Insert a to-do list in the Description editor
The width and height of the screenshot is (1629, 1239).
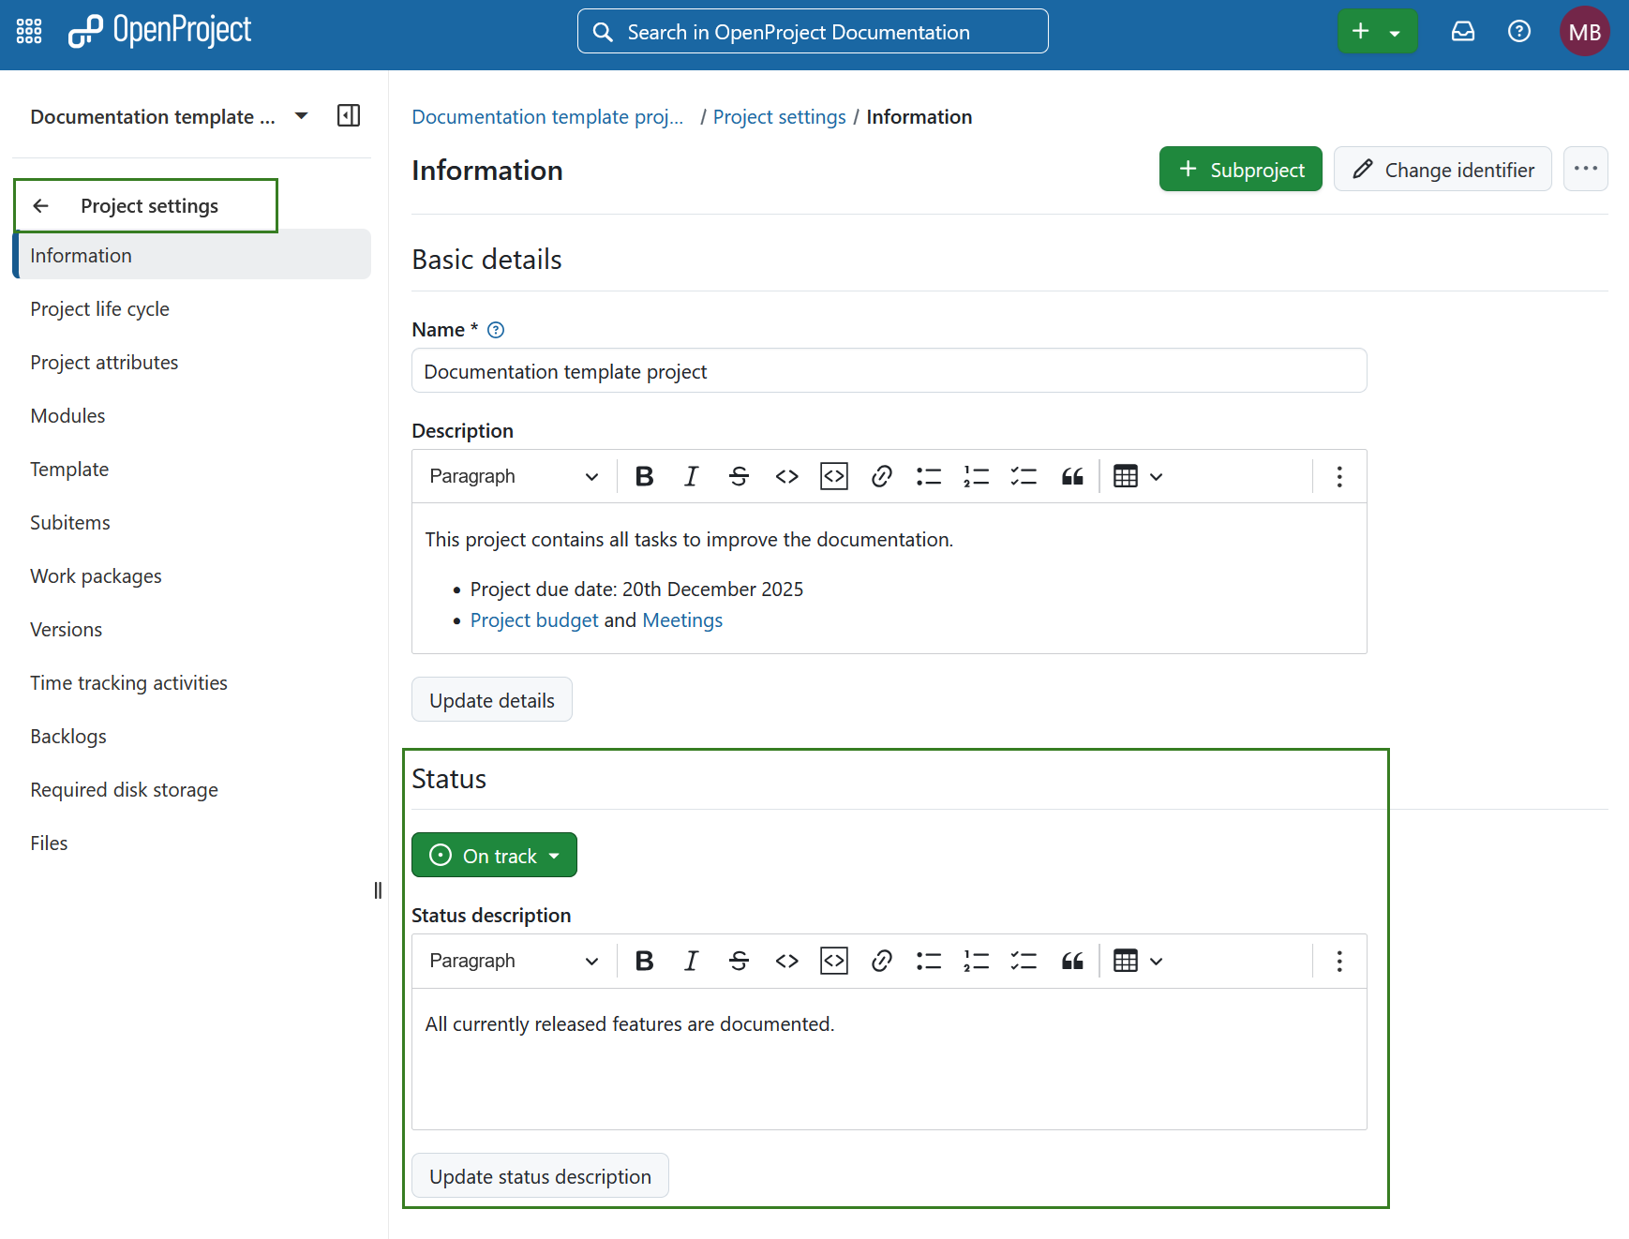pyautogui.click(x=1024, y=475)
